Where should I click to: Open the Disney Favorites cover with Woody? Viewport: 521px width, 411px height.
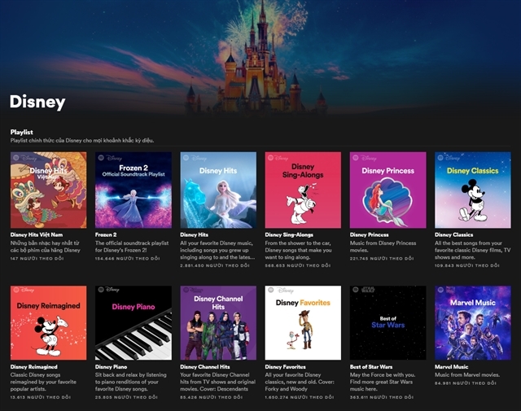(303, 322)
